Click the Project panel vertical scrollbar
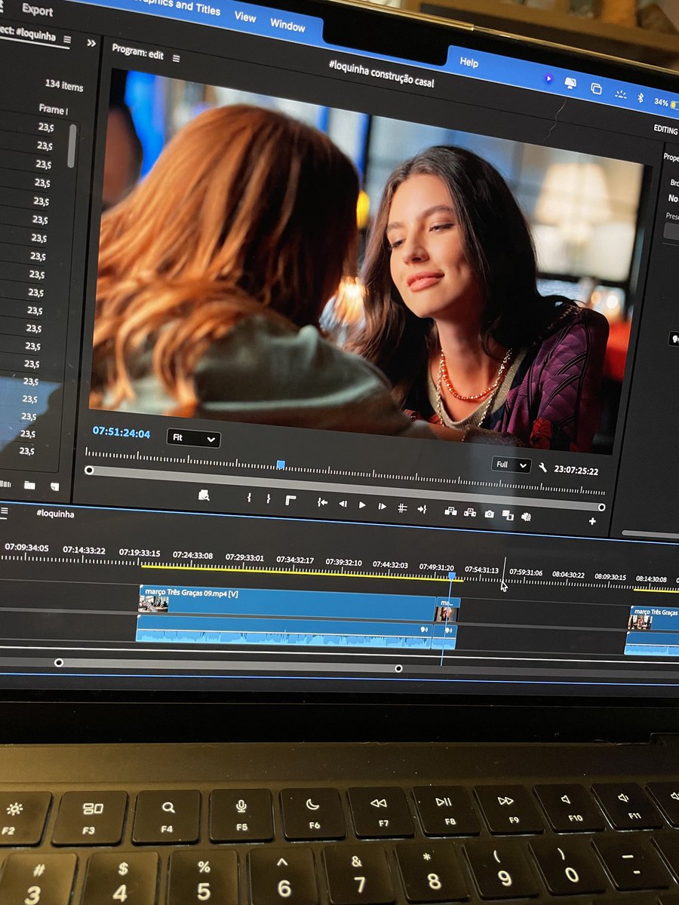The width and height of the screenshot is (679, 905). click(72, 146)
